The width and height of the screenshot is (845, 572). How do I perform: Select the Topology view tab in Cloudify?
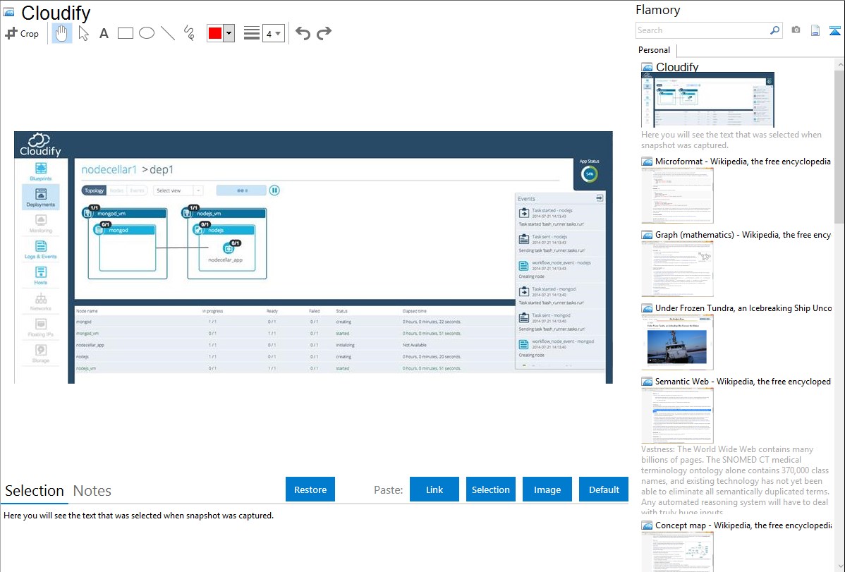coord(94,190)
